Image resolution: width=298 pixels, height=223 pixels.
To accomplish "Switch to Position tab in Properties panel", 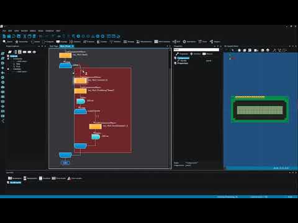I will coord(196,54).
